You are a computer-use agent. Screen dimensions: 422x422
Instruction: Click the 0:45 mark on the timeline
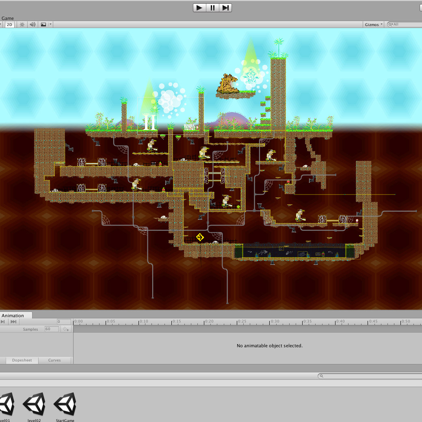tap(373, 321)
